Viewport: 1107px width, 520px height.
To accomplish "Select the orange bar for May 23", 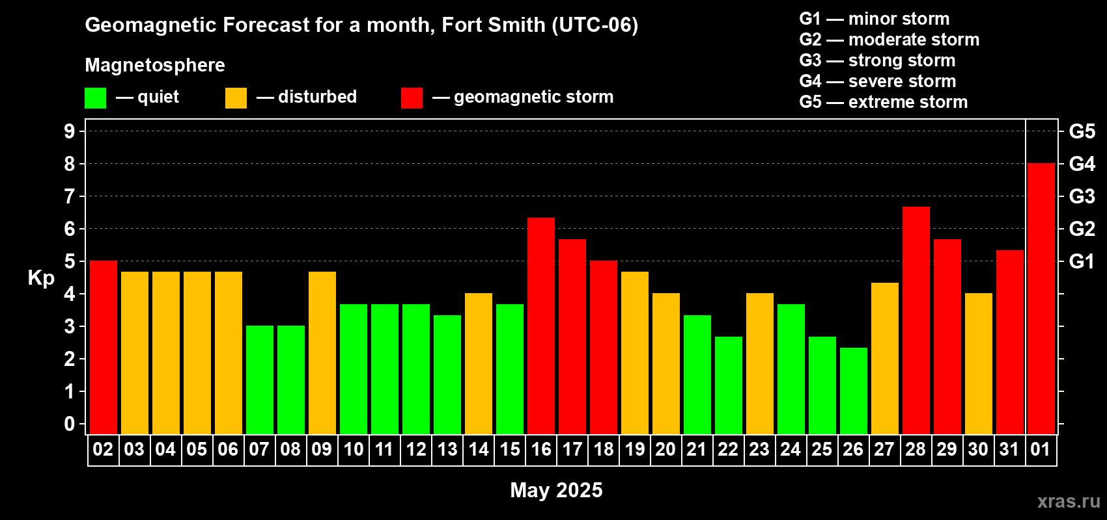I will click(x=760, y=364).
